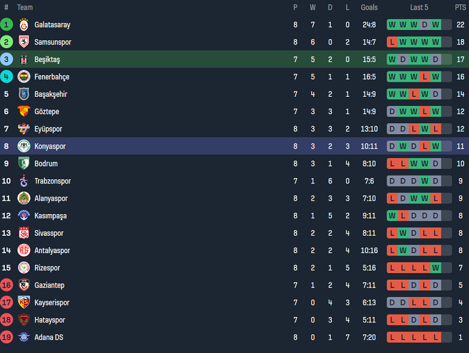Click the red position 19 relegation badge
This screenshot has width=469, height=353.
tap(6, 337)
